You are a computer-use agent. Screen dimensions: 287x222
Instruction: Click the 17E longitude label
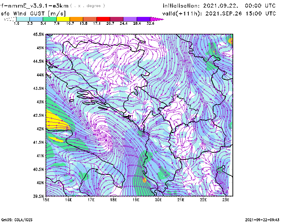pyautogui.click(x=91, y=200)
